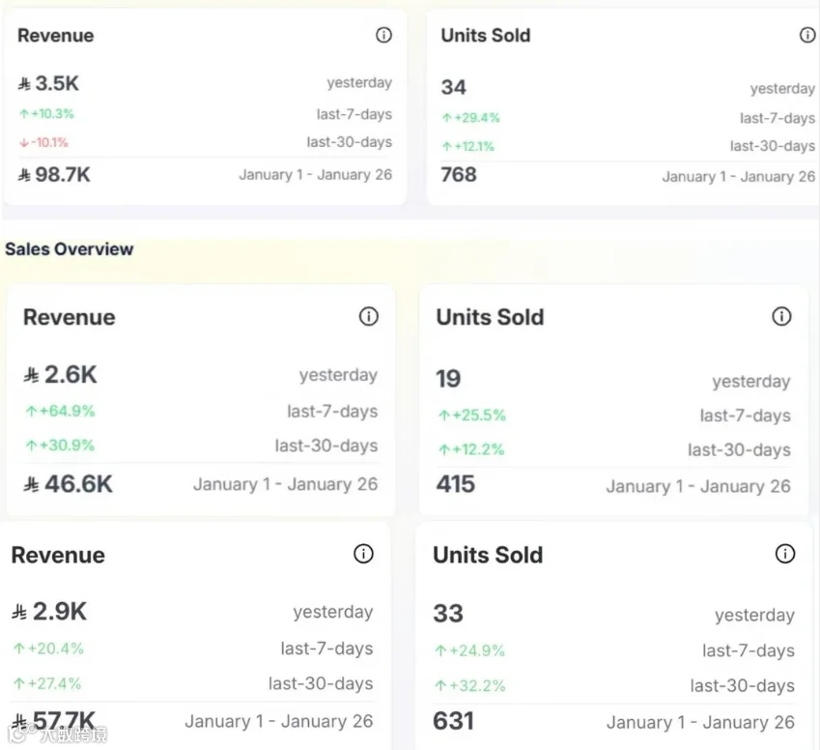
Task: Select the Sales Overview heading
Action: coord(69,249)
